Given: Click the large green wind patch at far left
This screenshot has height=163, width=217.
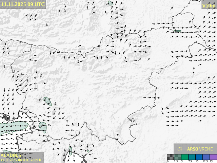Looking at the screenshot, I should [x=14, y=127].
